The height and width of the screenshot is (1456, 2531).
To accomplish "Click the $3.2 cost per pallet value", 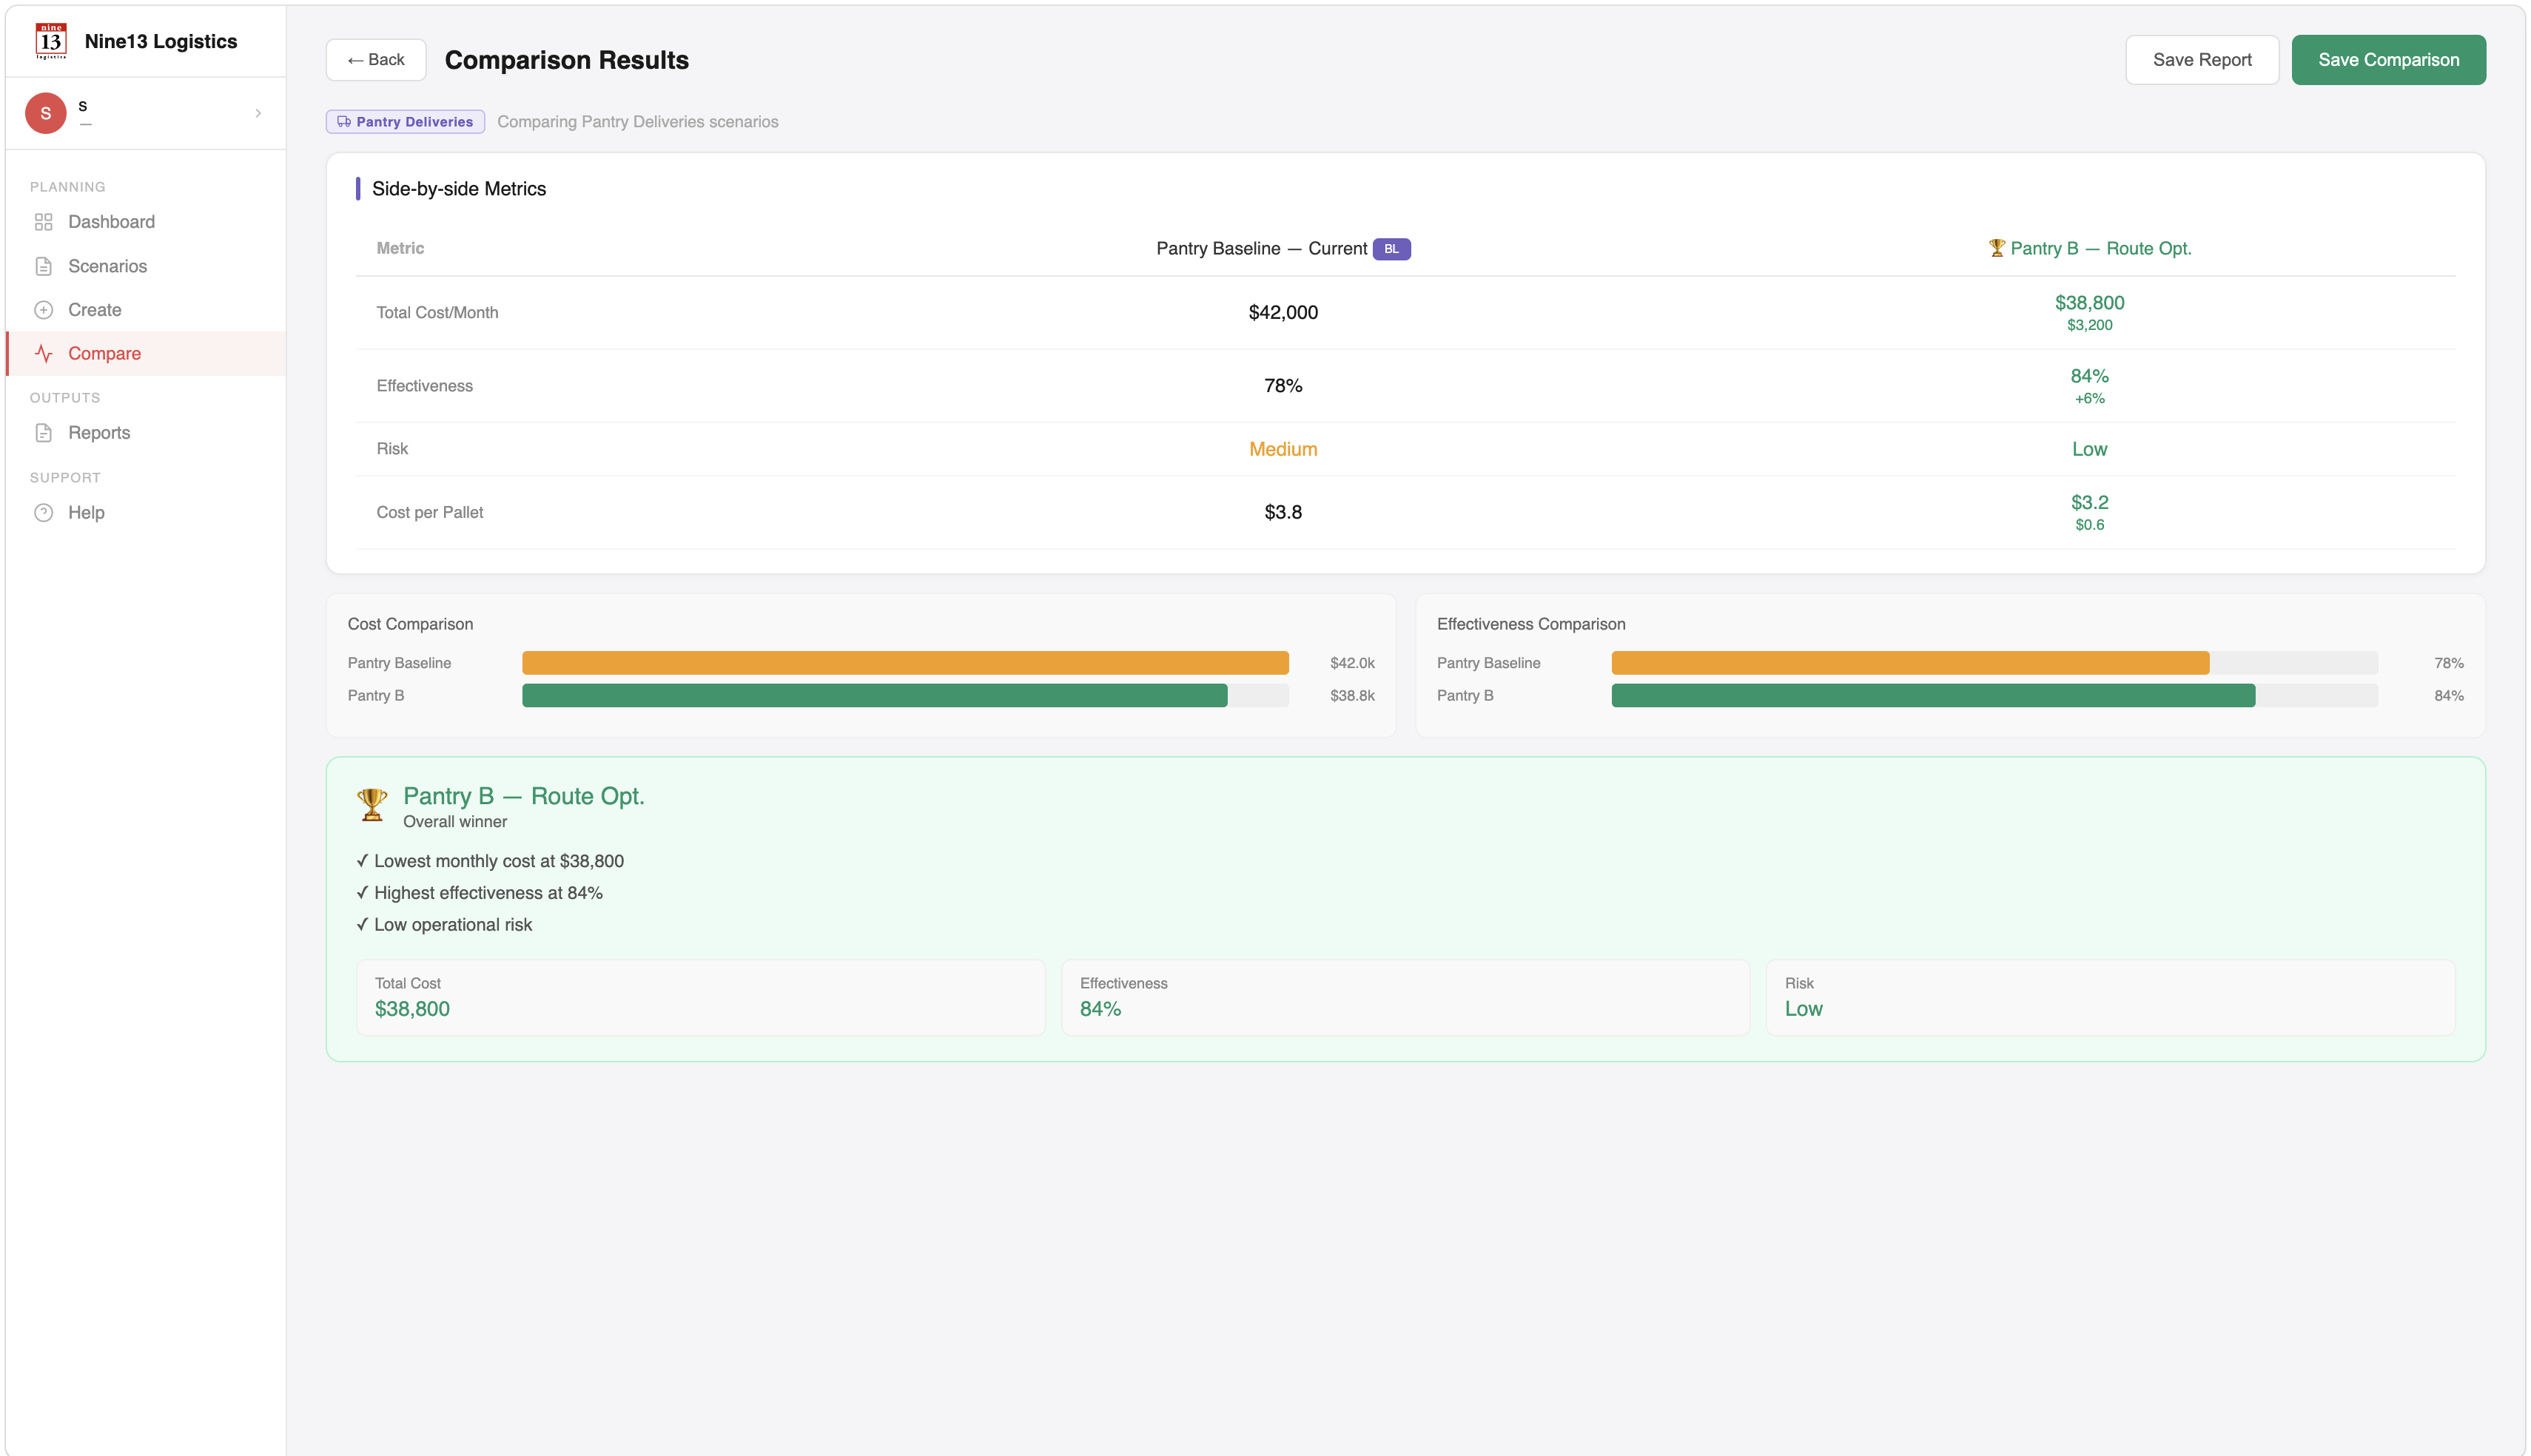I will pyautogui.click(x=2089, y=502).
